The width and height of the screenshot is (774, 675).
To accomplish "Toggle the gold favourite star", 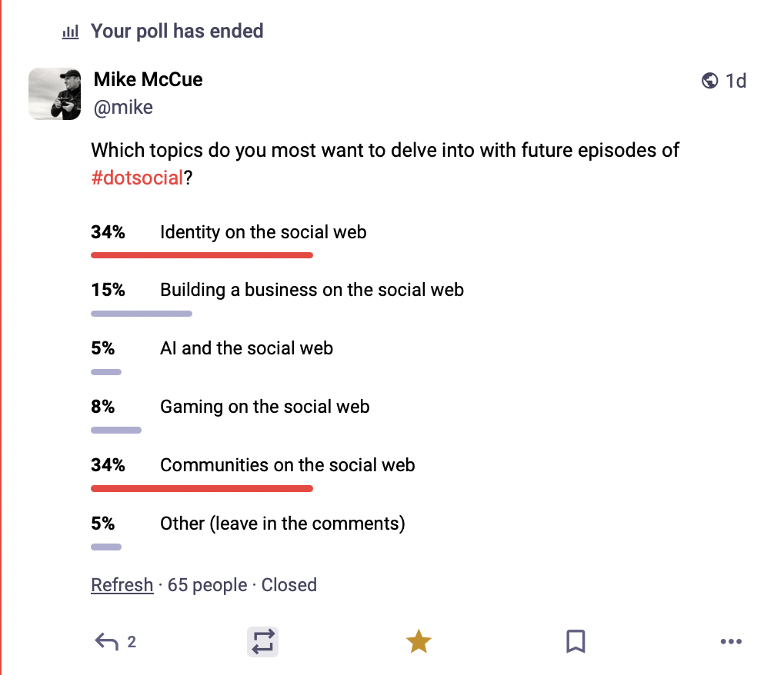I will [x=419, y=641].
